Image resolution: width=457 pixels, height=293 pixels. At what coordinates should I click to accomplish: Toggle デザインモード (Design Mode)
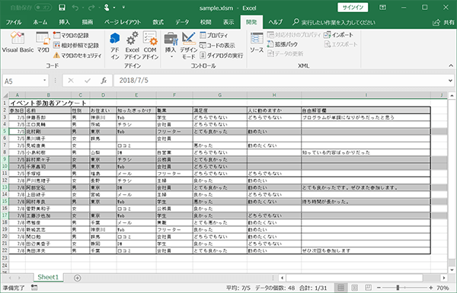click(189, 46)
